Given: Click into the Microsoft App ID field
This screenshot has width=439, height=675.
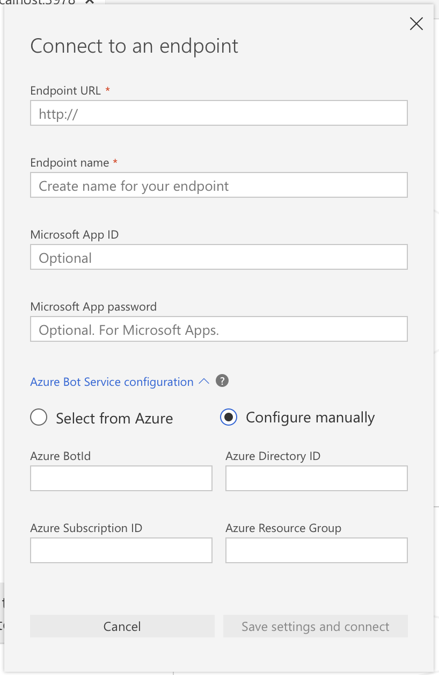Looking at the screenshot, I should (219, 257).
